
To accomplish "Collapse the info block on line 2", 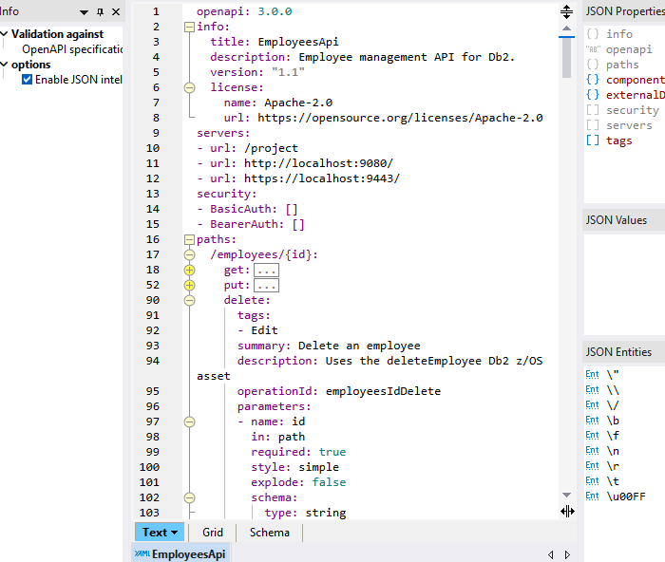I will point(189,27).
